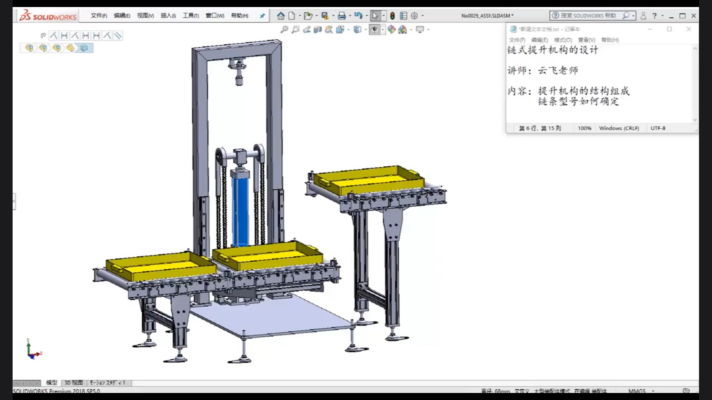
Task: Click the Rebuild traffic light icon
Action: click(392, 16)
